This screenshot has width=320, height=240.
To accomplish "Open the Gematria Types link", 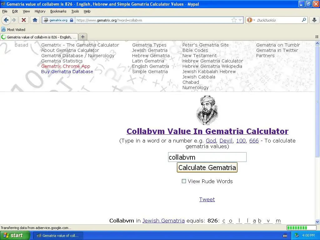I will tap(149, 45).
